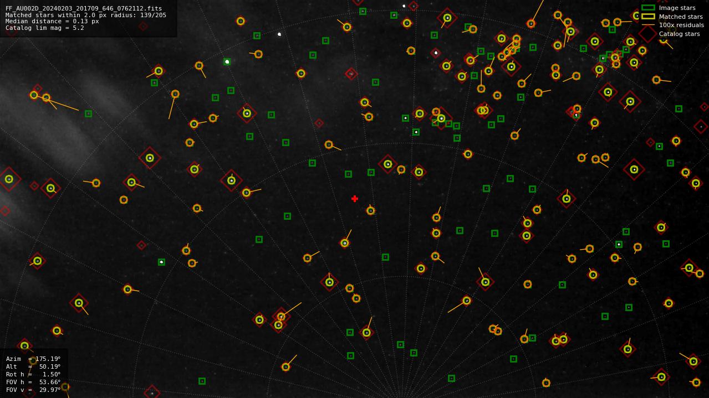The height and width of the screenshot is (398, 709).
Task: Click the bright filled green star square near top-left
Action: coord(227,61)
